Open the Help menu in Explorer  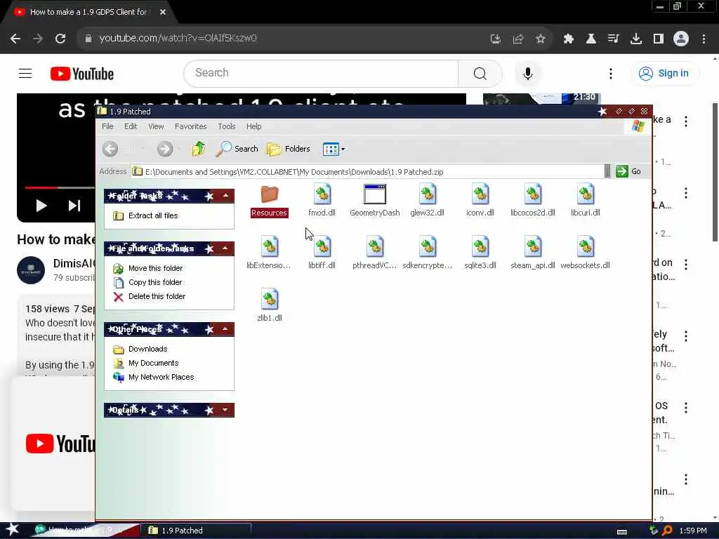(254, 126)
